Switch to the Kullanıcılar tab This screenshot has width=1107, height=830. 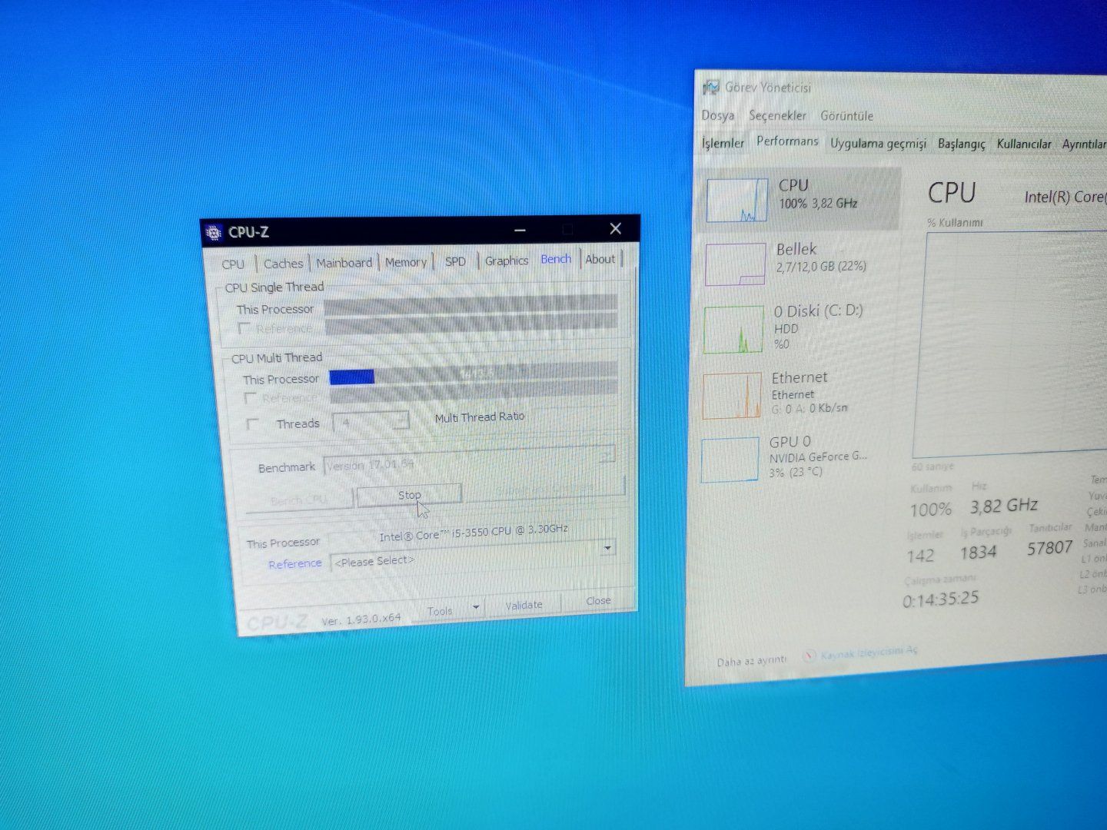pyautogui.click(x=1023, y=144)
